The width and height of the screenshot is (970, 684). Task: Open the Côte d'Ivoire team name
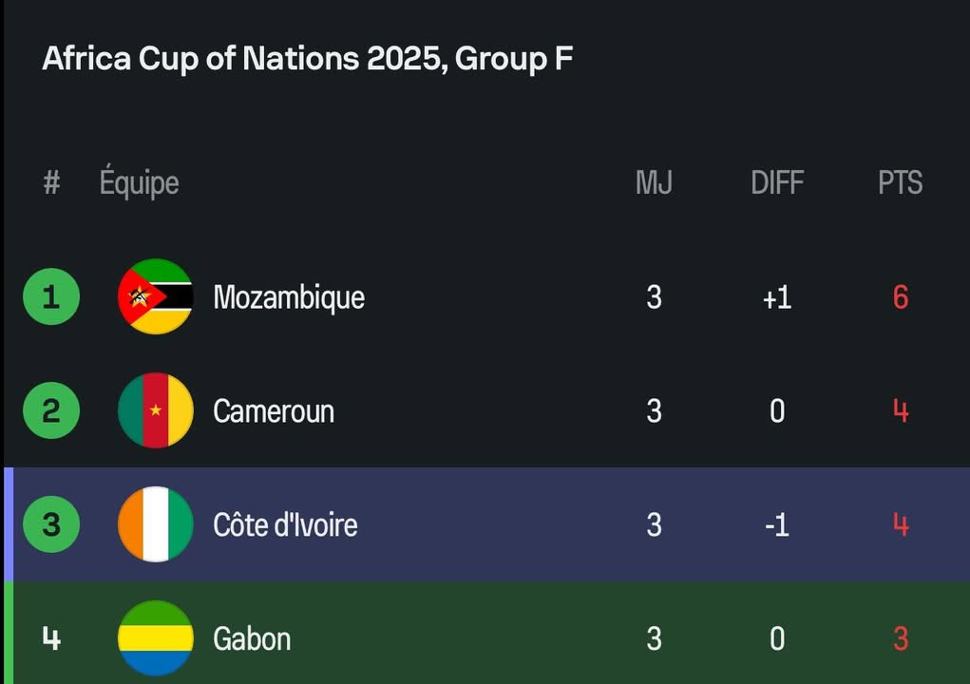[x=285, y=524]
